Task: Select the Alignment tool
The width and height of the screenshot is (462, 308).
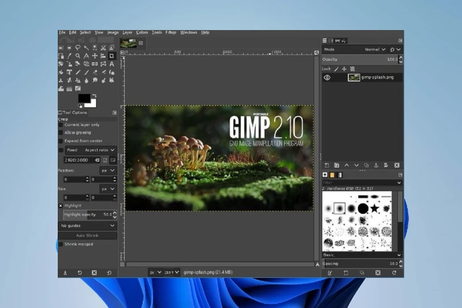Action: click(x=103, y=55)
